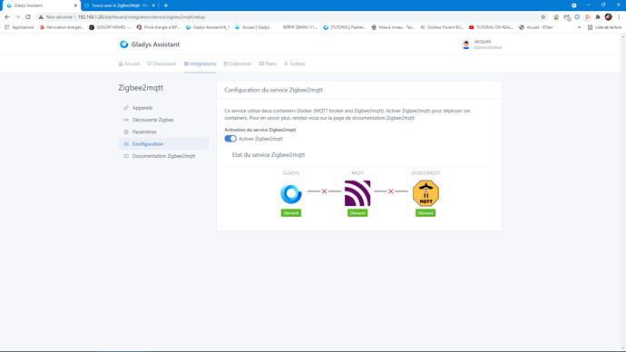Open SONOFF MINIR2 bookmark
The image size is (626, 352).
110,27
